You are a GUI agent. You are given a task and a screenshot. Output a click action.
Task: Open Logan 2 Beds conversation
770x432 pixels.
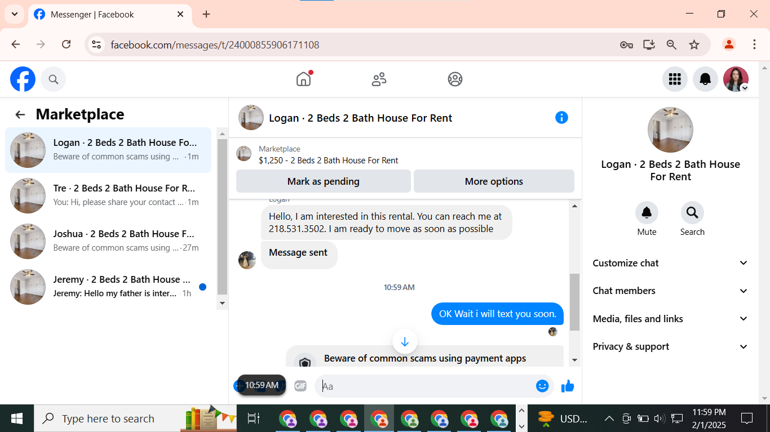(108, 150)
